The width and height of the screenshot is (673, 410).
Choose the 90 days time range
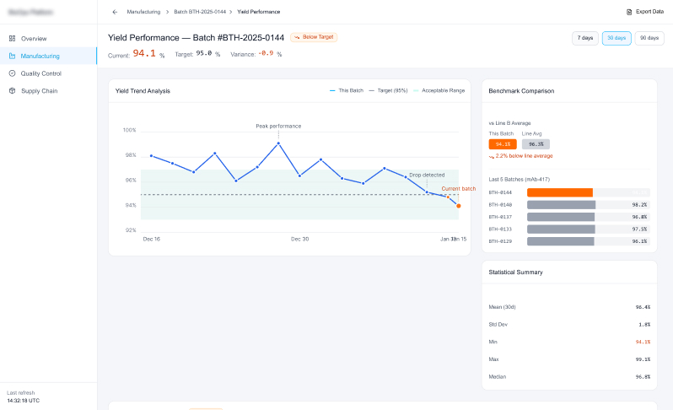click(x=649, y=38)
